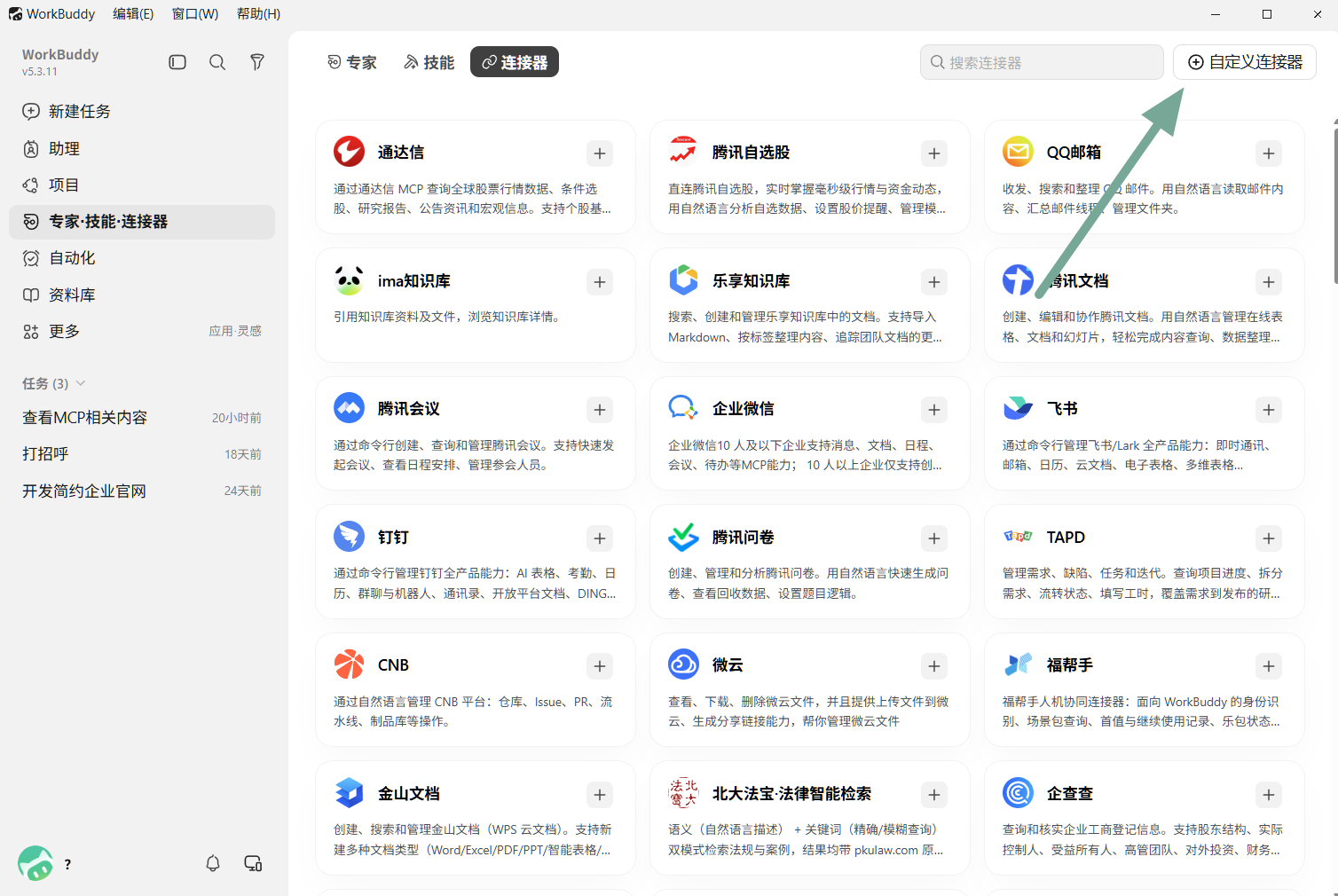Open the 窗口(W) menu

195,14
